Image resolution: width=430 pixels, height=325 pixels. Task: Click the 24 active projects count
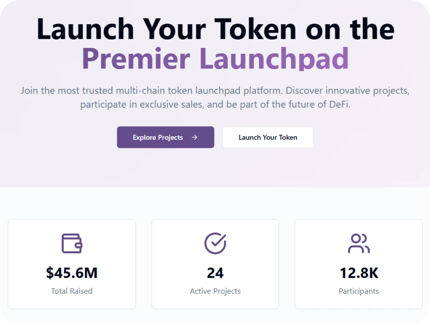click(215, 273)
